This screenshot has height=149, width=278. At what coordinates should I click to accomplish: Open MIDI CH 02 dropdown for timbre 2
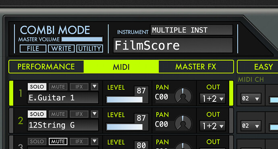pyautogui.click(x=251, y=126)
